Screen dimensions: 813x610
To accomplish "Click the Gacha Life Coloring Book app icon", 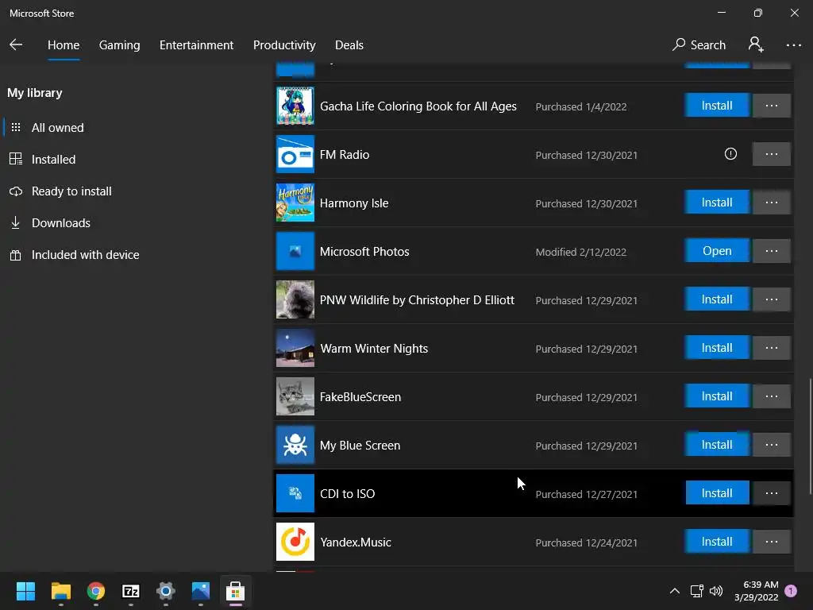I will [295, 106].
